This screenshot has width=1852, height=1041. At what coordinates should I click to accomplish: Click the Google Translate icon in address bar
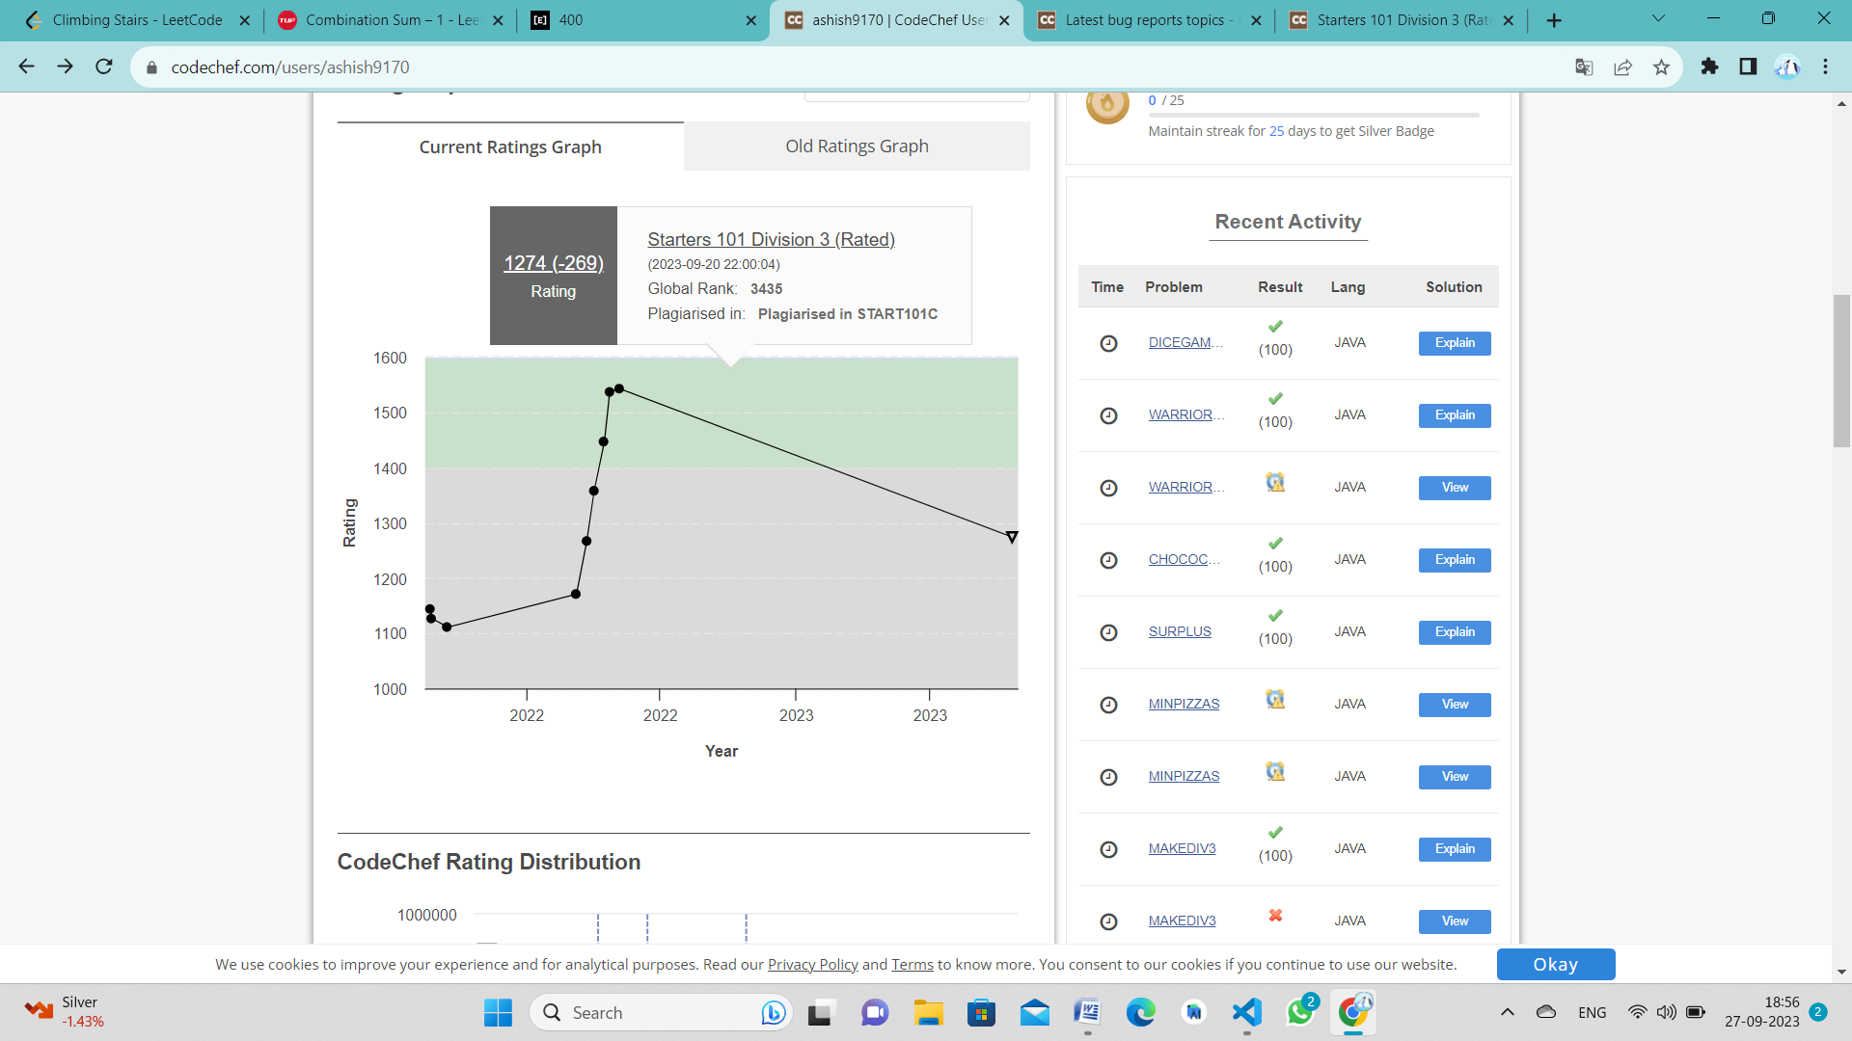[1584, 67]
